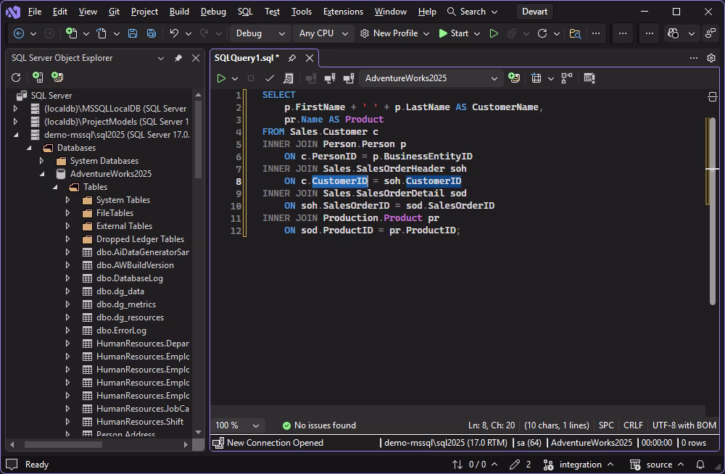This screenshot has width=725, height=474.
Task: Execute the query with the green play icon
Action: point(221,78)
